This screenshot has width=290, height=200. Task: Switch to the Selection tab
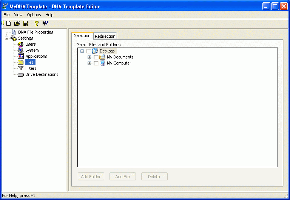point(82,35)
